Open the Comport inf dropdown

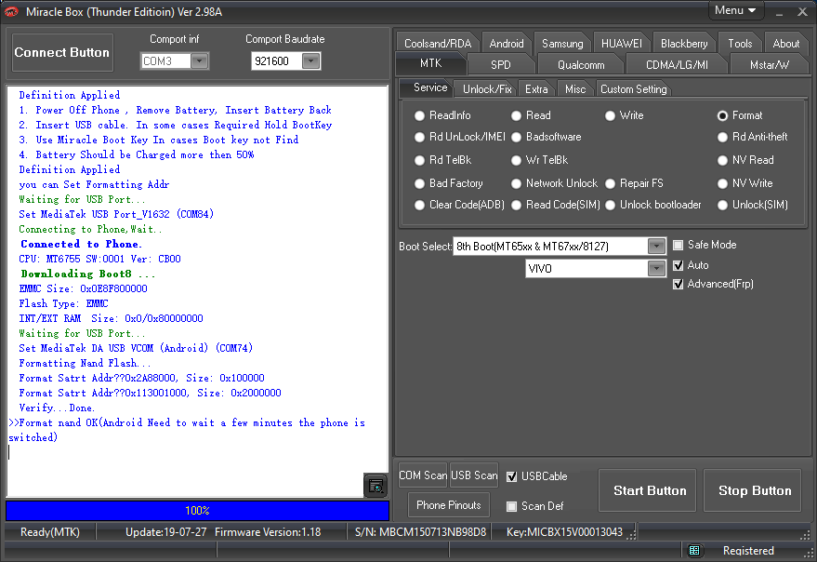200,61
